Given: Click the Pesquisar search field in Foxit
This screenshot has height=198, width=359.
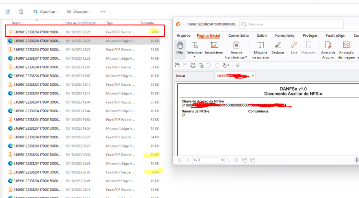Looking at the screenshot, I should point(291,24).
